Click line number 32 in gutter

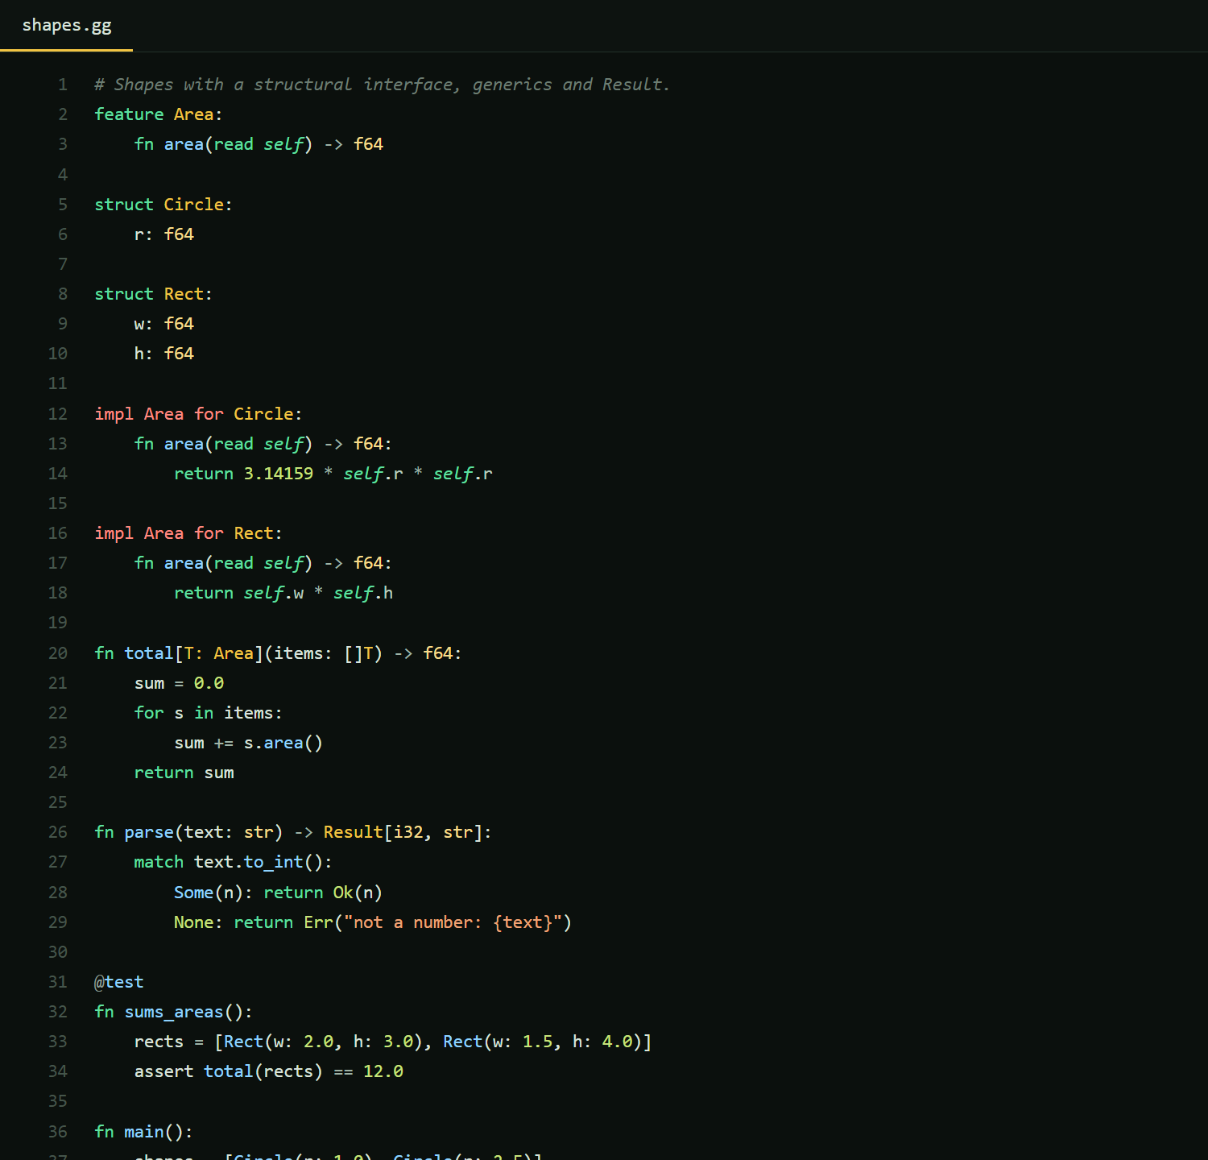click(58, 1012)
